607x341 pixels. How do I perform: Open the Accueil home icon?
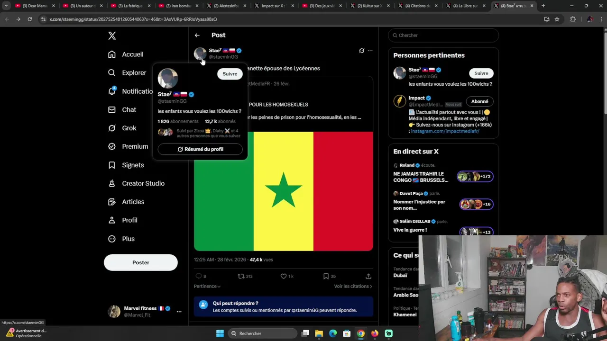coord(112,54)
